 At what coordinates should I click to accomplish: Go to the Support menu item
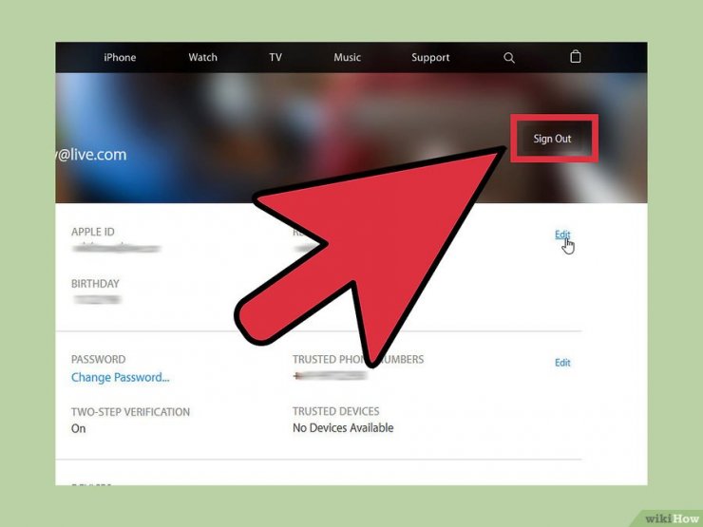tap(430, 58)
